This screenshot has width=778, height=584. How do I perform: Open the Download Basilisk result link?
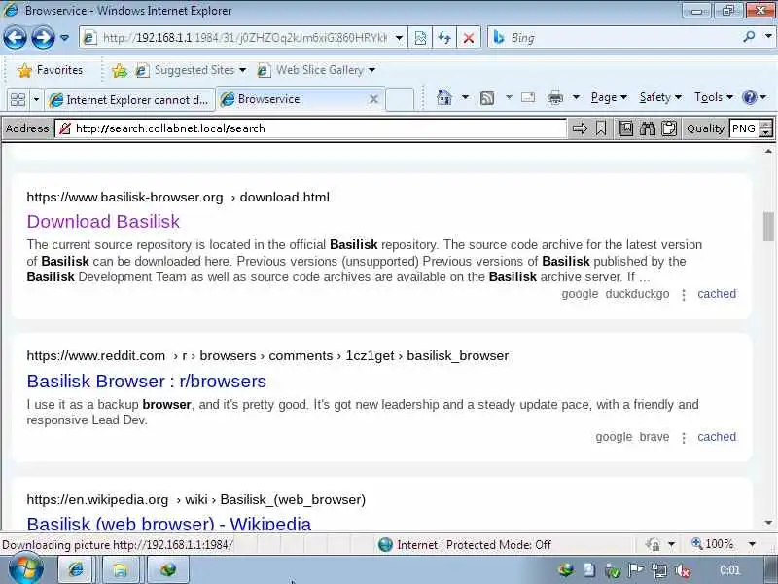(103, 222)
